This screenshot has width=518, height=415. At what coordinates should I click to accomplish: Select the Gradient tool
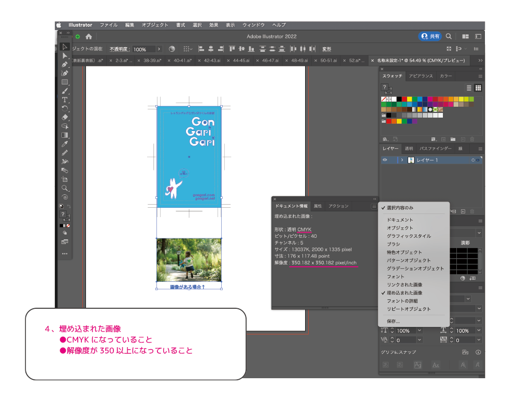[65, 135]
